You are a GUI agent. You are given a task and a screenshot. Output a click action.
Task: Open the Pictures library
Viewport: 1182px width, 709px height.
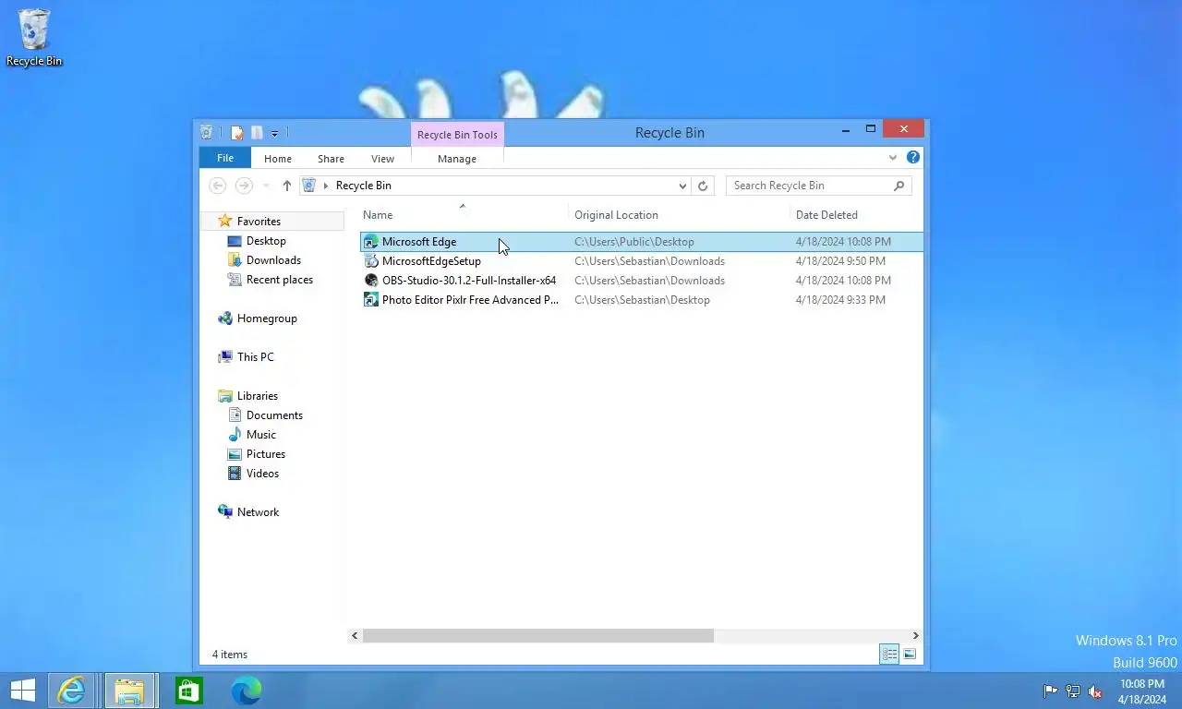click(265, 454)
